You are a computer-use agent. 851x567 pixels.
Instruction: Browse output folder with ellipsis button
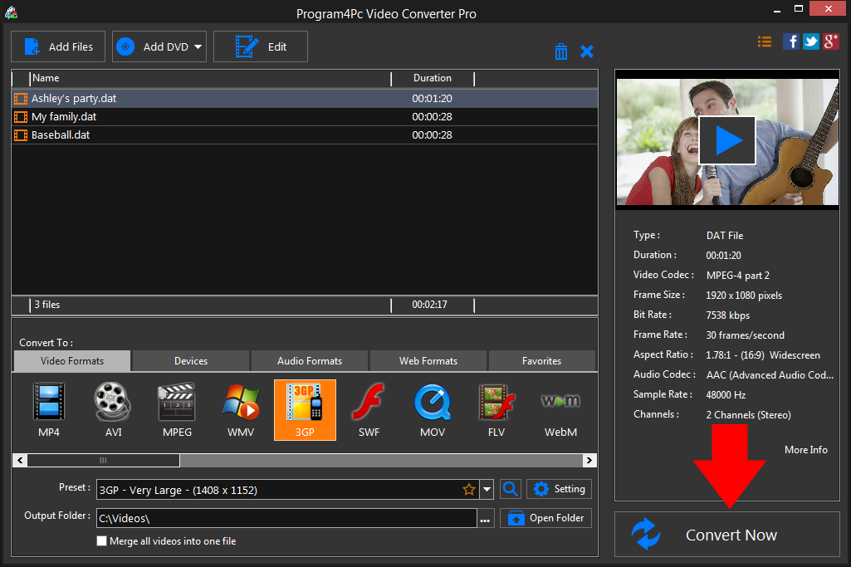click(486, 520)
